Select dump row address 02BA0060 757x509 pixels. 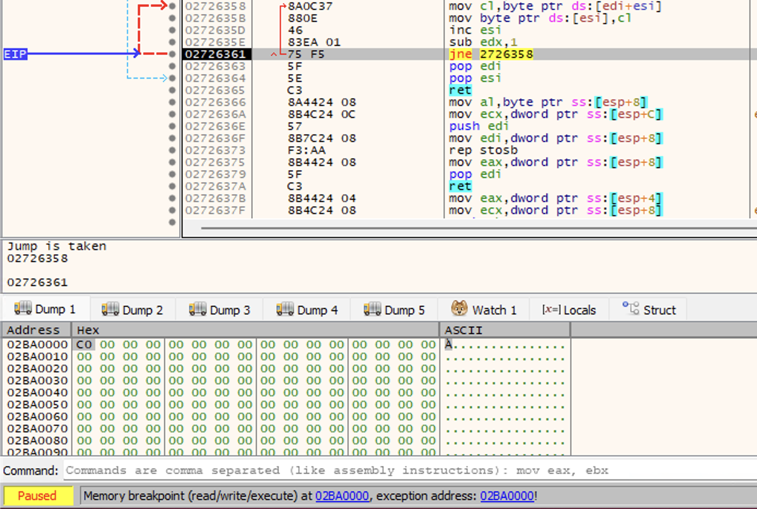tap(37, 417)
